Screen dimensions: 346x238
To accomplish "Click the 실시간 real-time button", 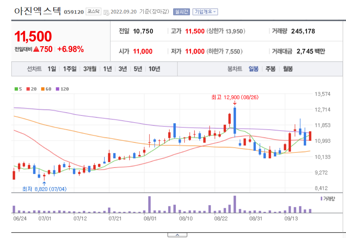I will coord(181,12).
